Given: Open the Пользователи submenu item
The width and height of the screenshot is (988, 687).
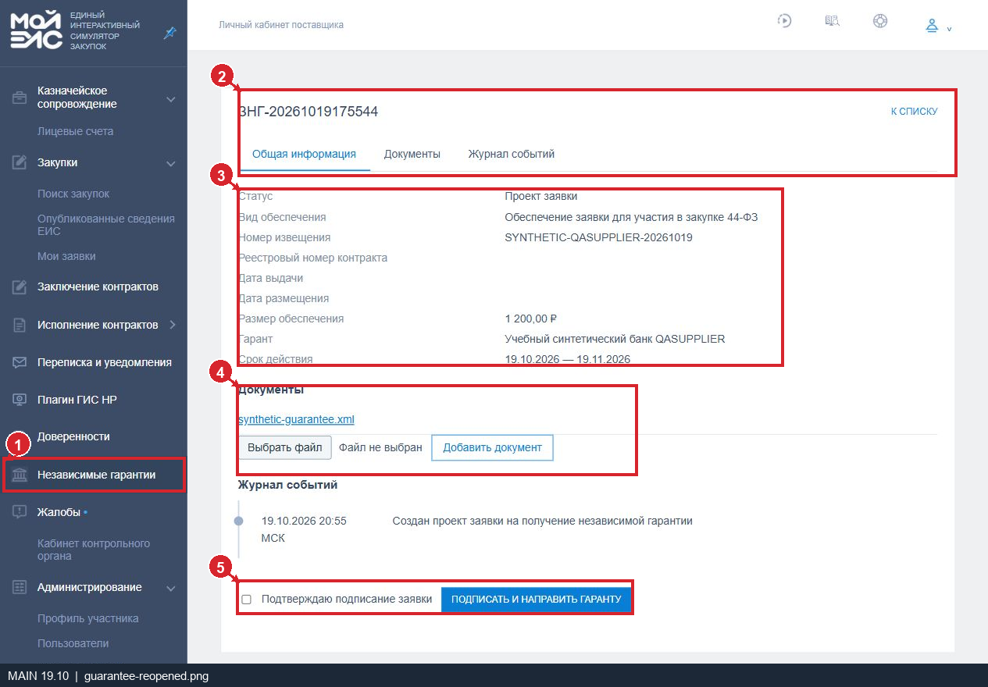Looking at the screenshot, I should [x=73, y=643].
